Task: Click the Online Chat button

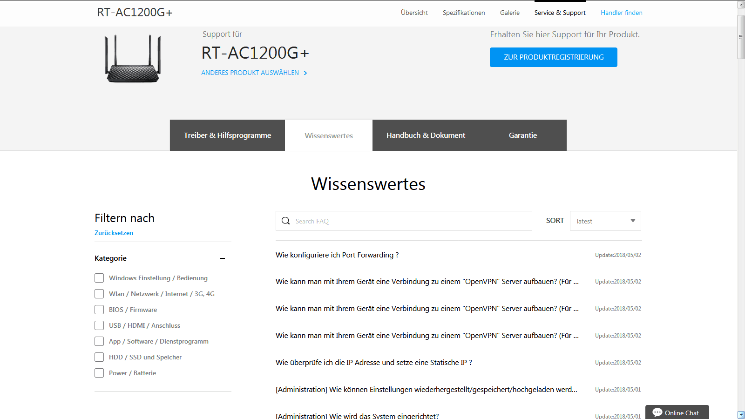Action: pyautogui.click(x=677, y=412)
